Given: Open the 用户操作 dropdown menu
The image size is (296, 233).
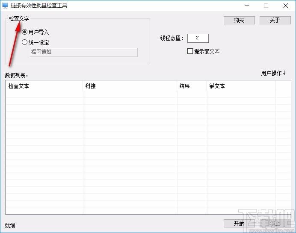Looking at the screenshot, I should pos(273,73).
